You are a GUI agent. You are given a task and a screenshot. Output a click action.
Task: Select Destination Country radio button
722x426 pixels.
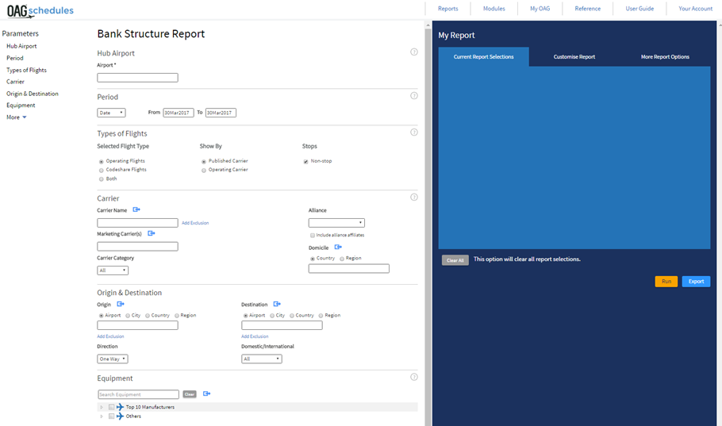(x=291, y=316)
